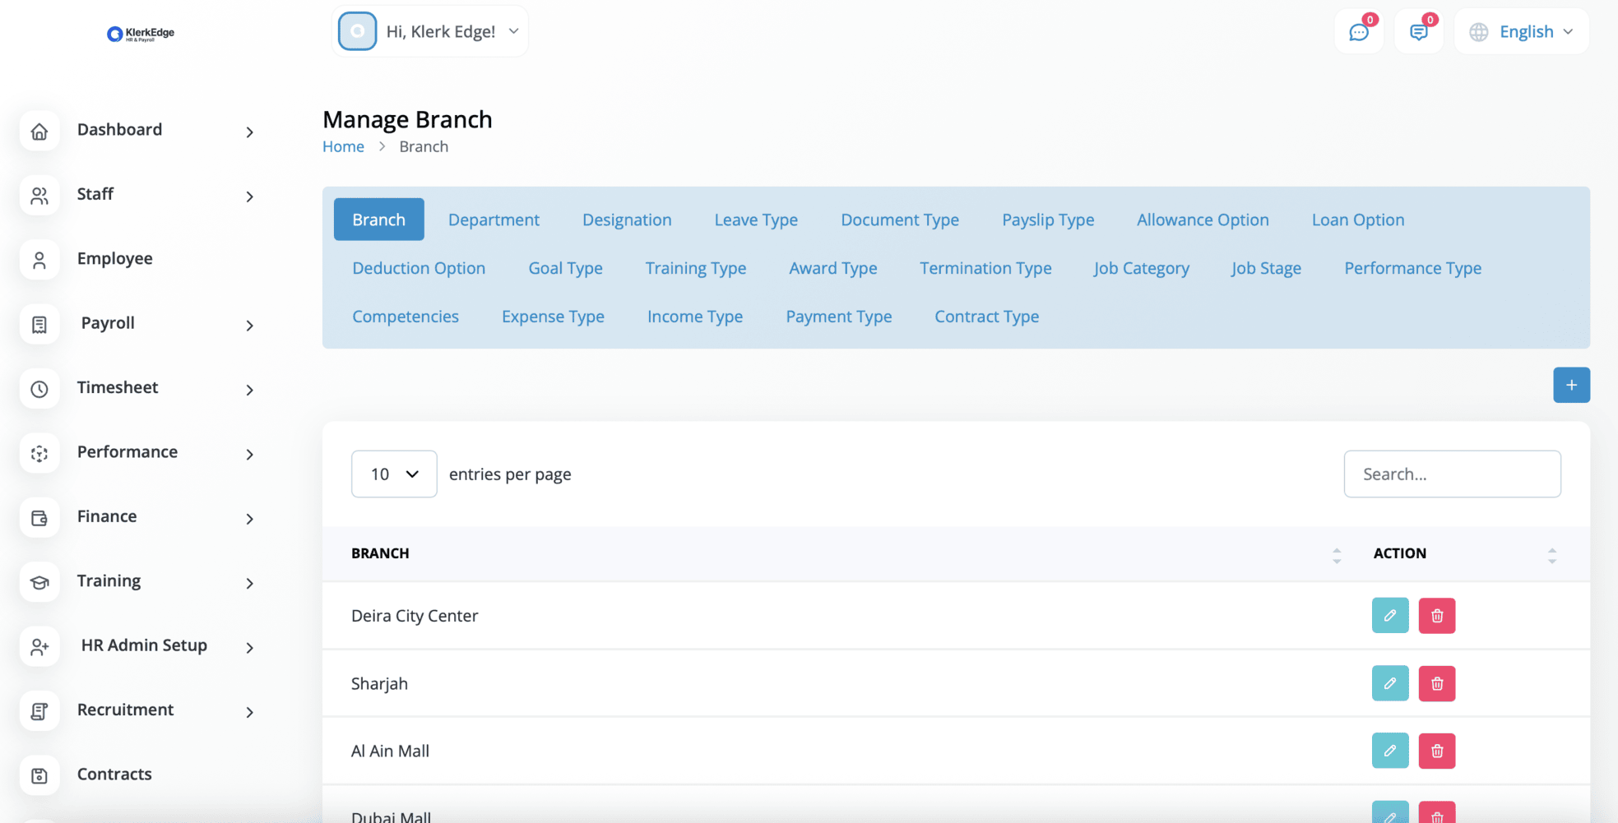Click the edit pencil icon for Al Ain Mall
Screen dimensions: 1618x823
(x=1389, y=751)
